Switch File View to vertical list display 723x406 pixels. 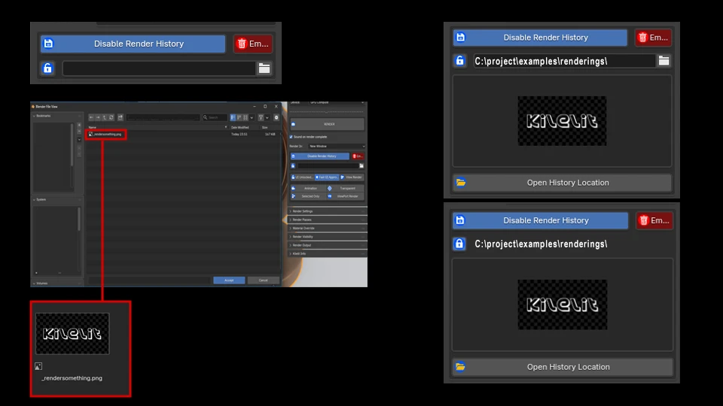(233, 117)
